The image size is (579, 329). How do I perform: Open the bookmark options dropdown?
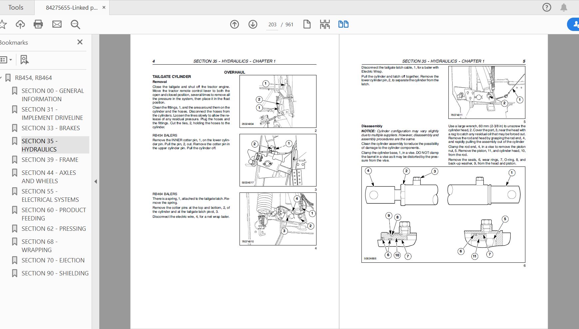(6, 60)
